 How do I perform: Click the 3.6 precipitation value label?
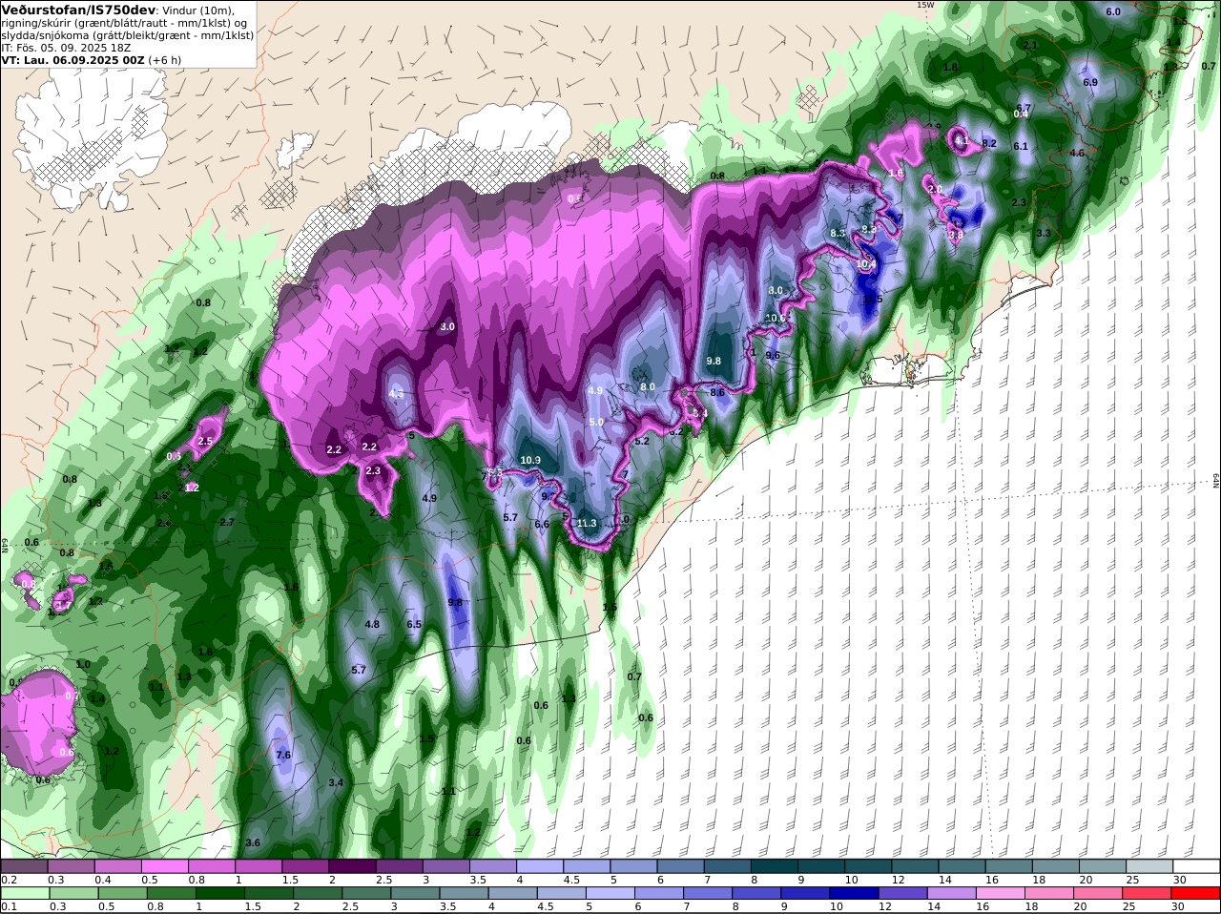pyautogui.click(x=253, y=842)
